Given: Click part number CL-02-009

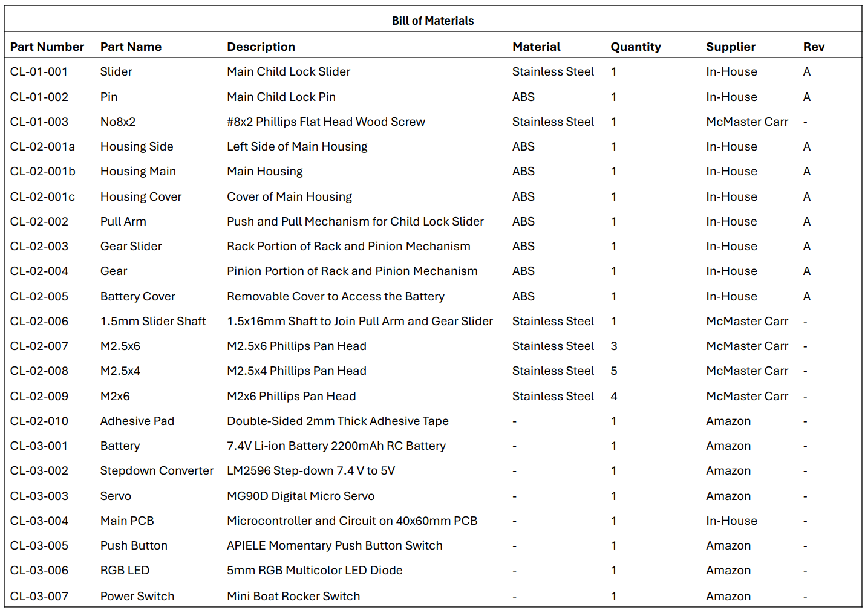Looking at the screenshot, I should 39,396.
